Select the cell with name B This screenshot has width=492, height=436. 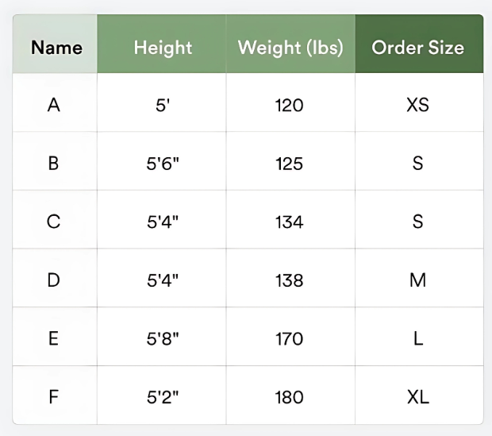(54, 164)
